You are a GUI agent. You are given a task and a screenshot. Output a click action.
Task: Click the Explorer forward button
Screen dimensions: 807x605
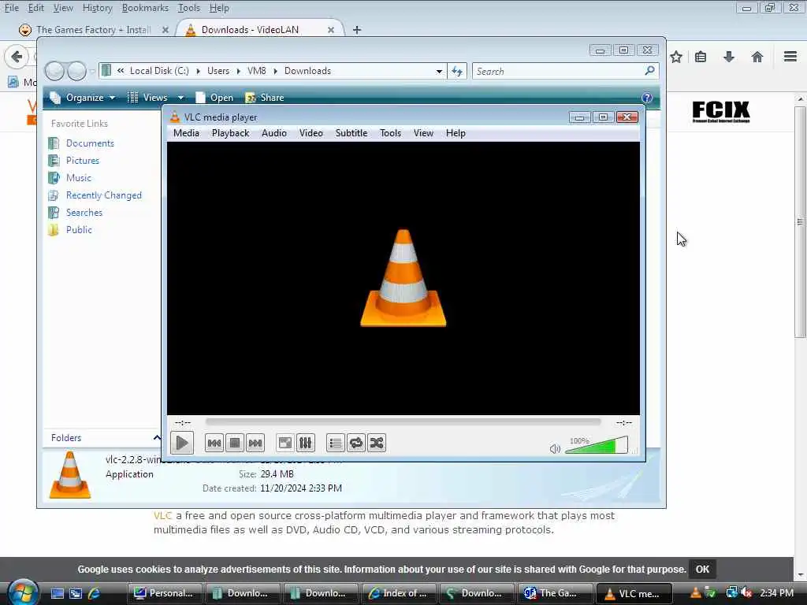point(76,71)
